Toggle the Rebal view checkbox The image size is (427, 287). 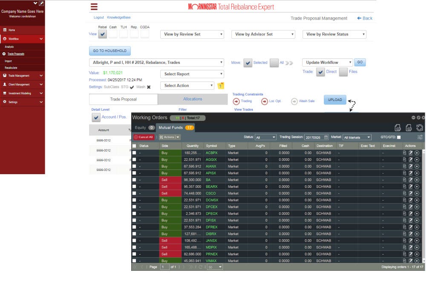pyautogui.click(x=102, y=34)
